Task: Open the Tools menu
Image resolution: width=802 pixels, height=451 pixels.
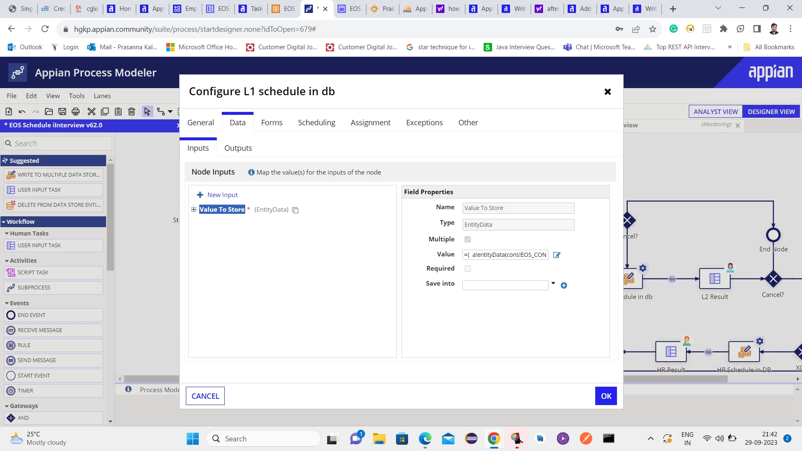Action: (x=77, y=96)
